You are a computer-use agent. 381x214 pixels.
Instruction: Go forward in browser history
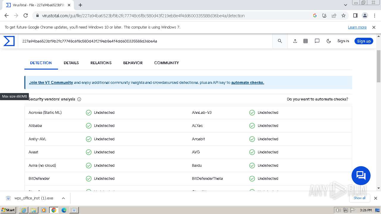pos(16,15)
